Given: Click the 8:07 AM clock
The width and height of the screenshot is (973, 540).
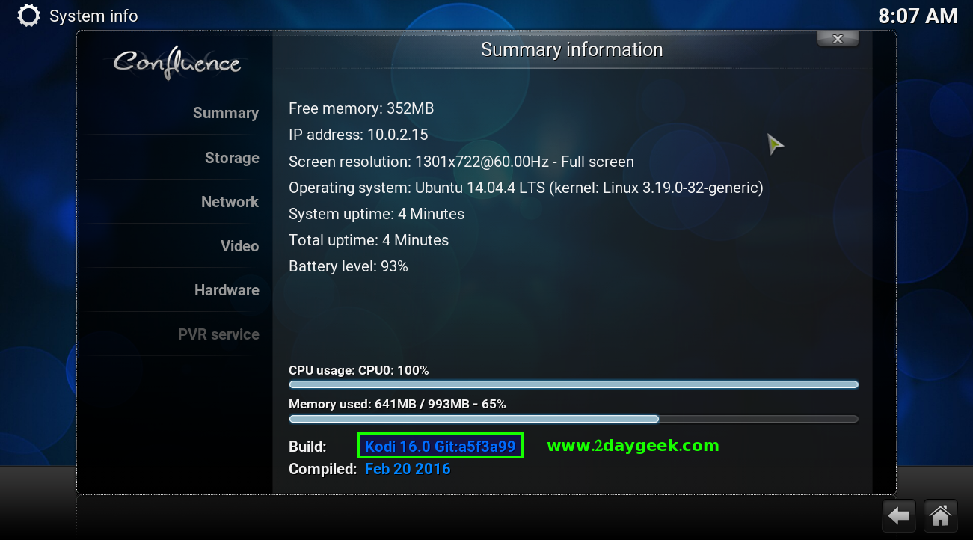Looking at the screenshot, I should pos(918,16).
